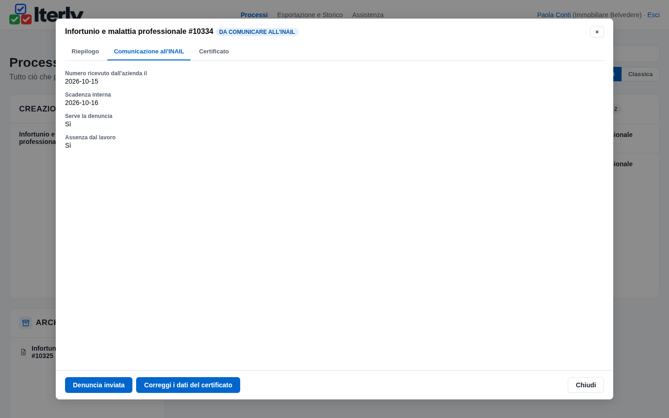Click Correggi i dati del certificato
Image resolution: width=669 pixels, height=418 pixels.
[x=188, y=385]
